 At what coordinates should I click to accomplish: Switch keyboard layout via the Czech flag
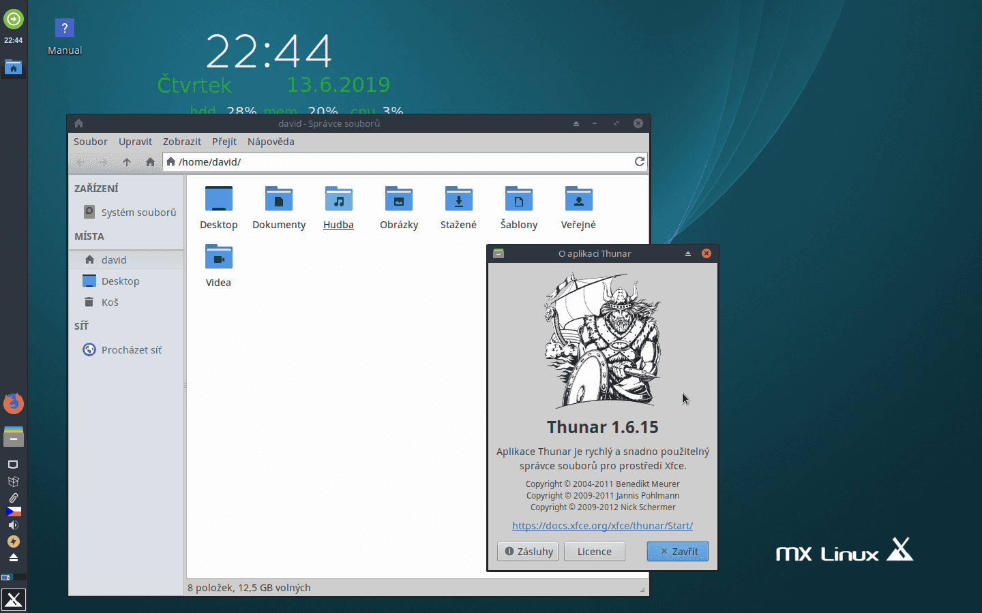coord(13,512)
